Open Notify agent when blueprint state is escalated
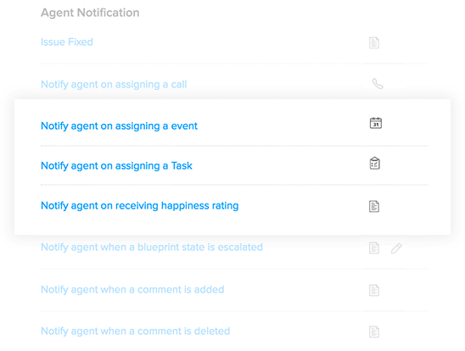The height and width of the screenshot is (351, 465). [x=152, y=247]
